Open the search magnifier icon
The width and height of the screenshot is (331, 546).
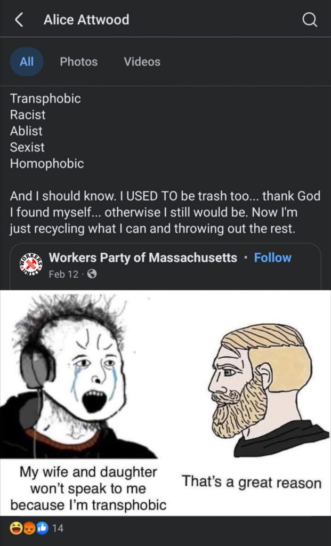pos(310,20)
